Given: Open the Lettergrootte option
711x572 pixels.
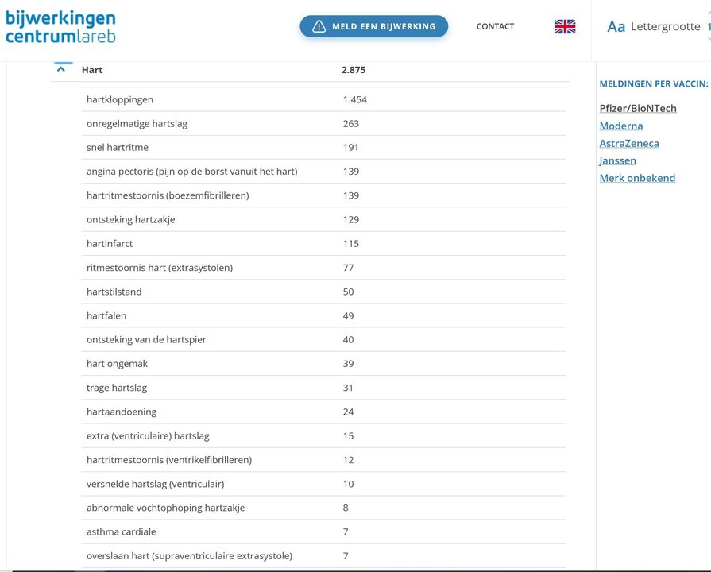Looking at the screenshot, I should pyautogui.click(x=665, y=27).
